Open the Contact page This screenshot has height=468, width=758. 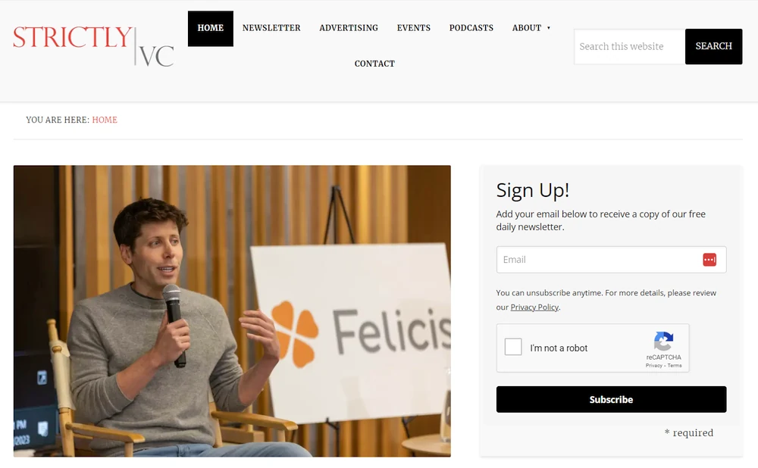click(374, 64)
